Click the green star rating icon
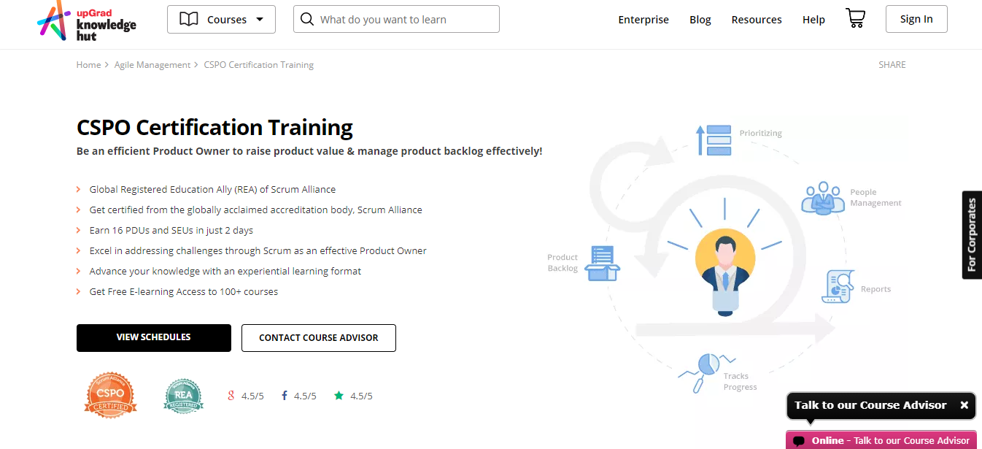 [x=339, y=396]
